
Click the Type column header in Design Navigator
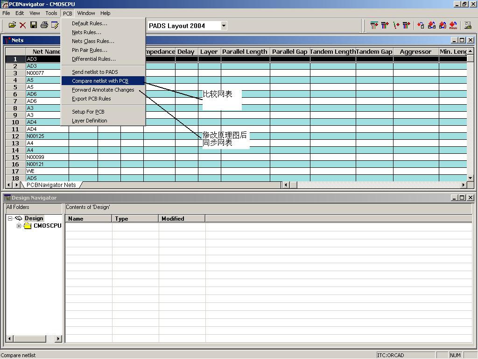pos(135,219)
